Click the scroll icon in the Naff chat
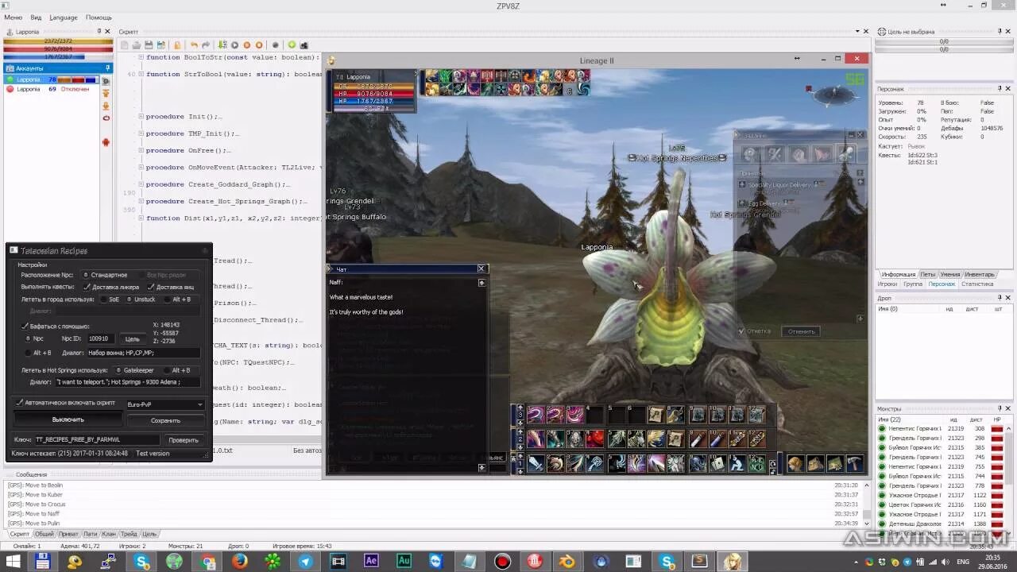The image size is (1017, 572). (x=481, y=282)
